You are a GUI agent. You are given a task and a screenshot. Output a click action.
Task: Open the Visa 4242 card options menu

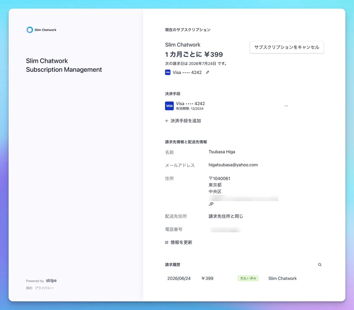coord(286,106)
